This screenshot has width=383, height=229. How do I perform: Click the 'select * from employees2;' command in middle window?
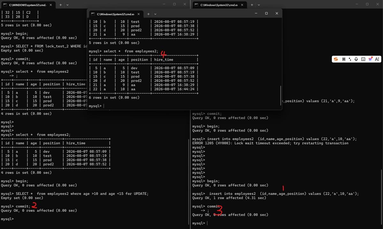coord(131,51)
